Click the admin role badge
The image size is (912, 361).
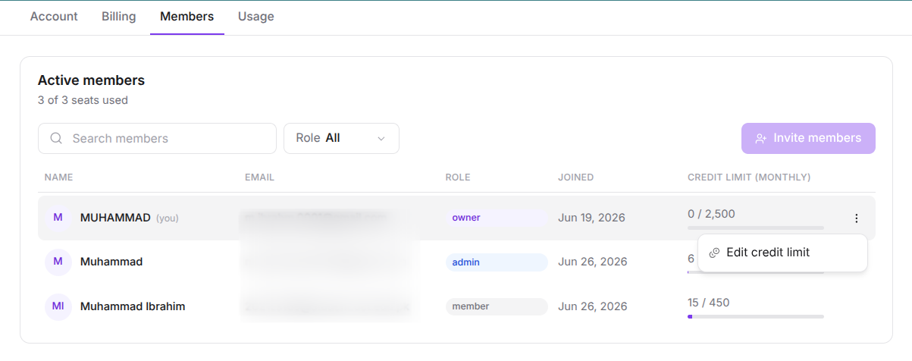point(496,262)
